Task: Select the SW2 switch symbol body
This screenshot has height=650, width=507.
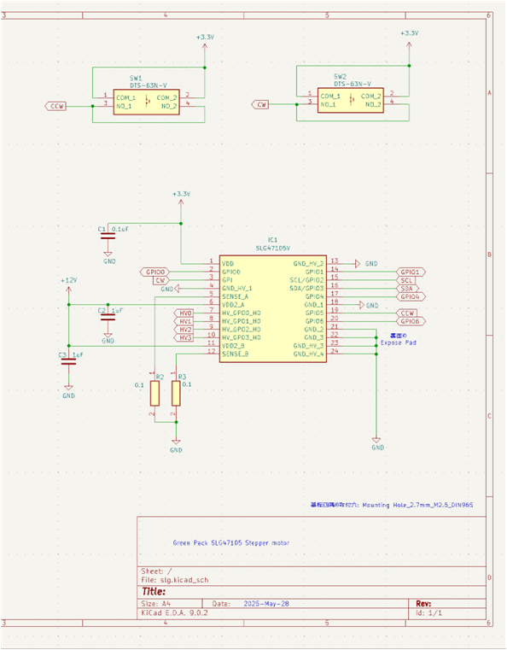Action: (351, 100)
